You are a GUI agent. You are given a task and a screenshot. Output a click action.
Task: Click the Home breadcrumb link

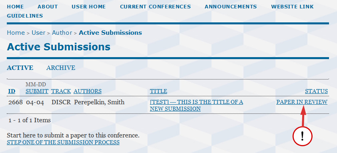(16, 33)
